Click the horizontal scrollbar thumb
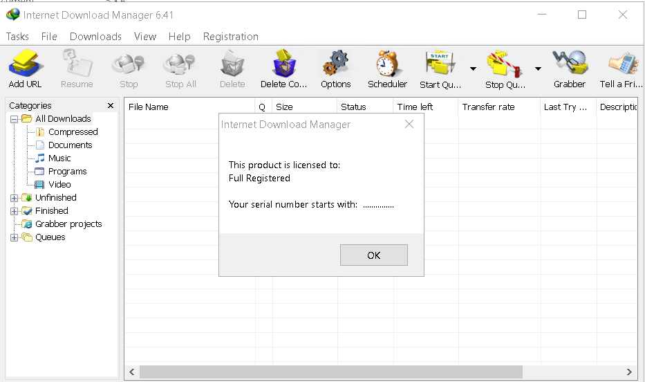This screenshot has height=382, width=645. tap(331, 372)
